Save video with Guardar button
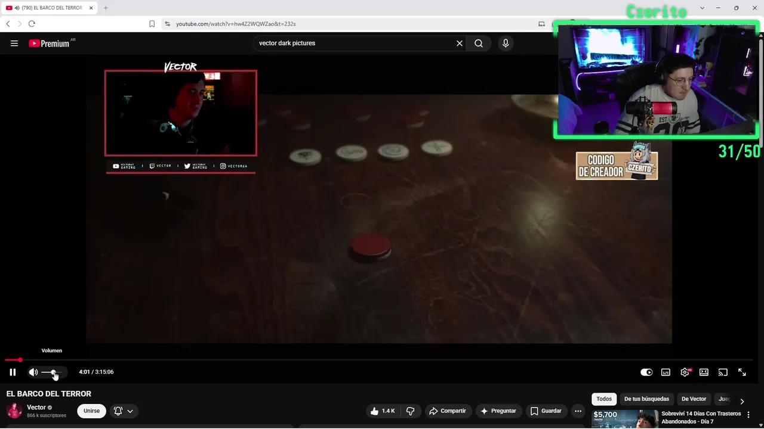This screenshot has height=429, width=764. coord(546,411)
